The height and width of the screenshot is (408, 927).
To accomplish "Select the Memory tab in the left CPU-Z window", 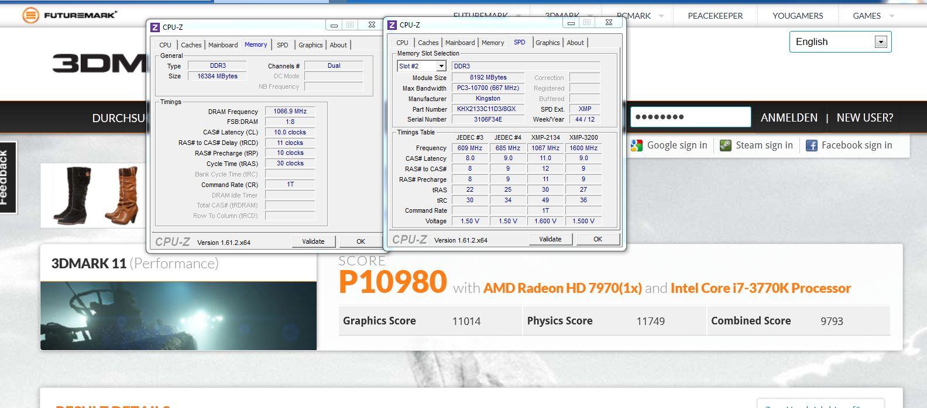I will pyautogui.click(x=256, y=44).
